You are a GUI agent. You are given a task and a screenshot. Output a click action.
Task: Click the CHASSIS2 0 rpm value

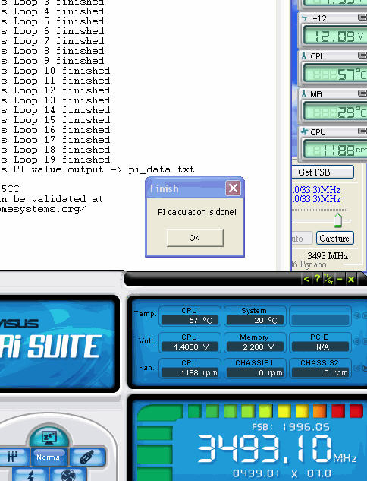tap(320, 372)
